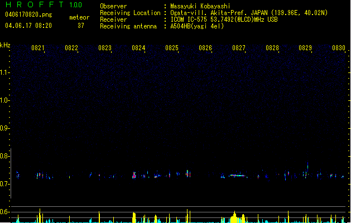Click the ICOM IC-575 receiver text
Screen dimensions: 351x223
point(224,20)
